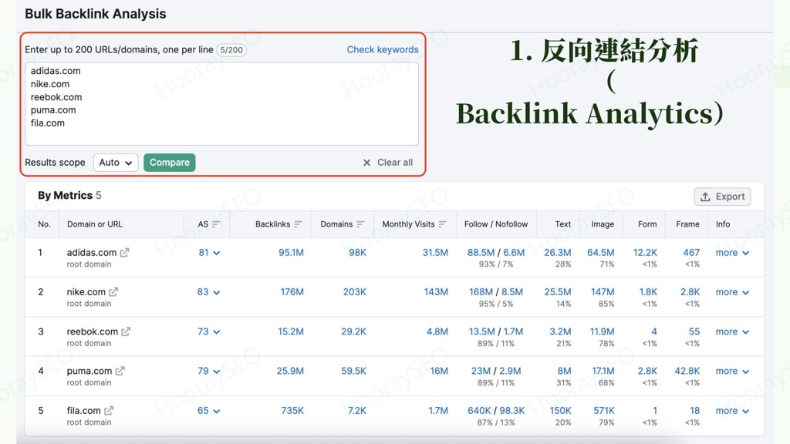790x444 pixels.
Task: Open the Check keywords link
Action: pos(382,49)
